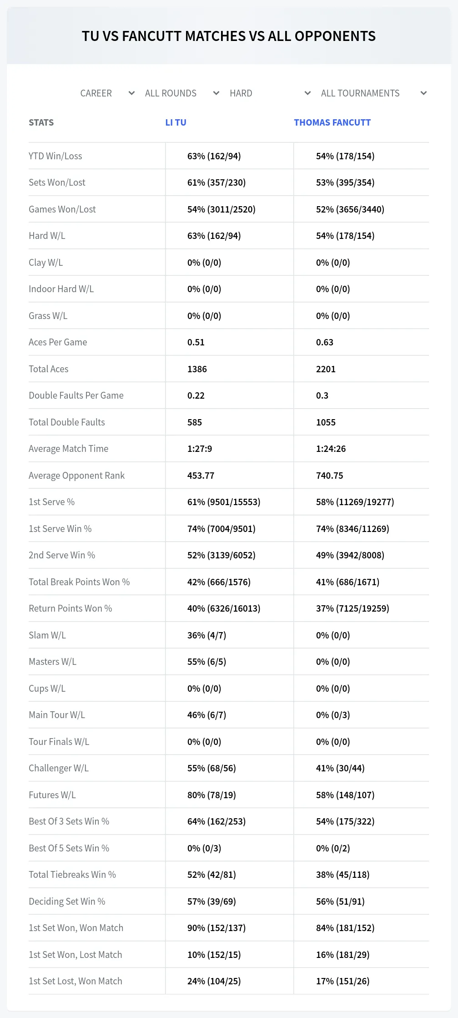Expand the ALL ROUNDS dropdown
The width and height of the screenshot is (458, 1018).
pos(182,93)
